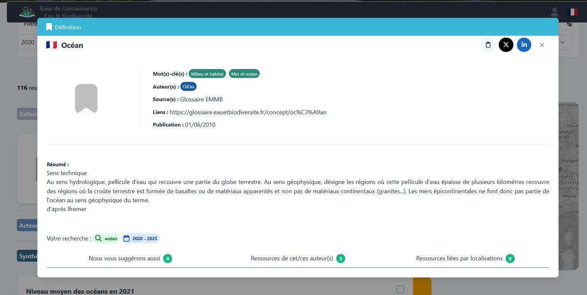View Ressources liées par localisations
587x295 pixels.
click(x=458, y=258)
